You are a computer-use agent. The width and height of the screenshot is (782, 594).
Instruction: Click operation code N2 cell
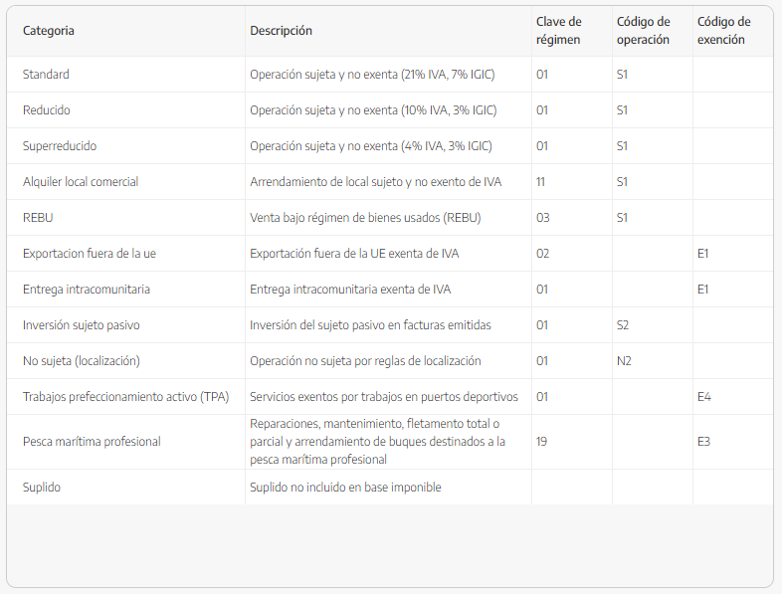coord(624,361)
